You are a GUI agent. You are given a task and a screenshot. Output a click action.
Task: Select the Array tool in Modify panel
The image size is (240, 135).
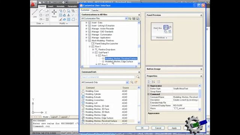69,19
